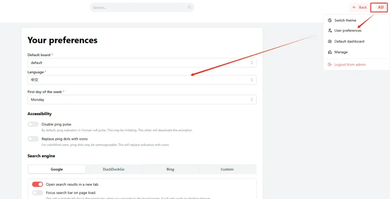Open the AD user avatar menu

381,8
